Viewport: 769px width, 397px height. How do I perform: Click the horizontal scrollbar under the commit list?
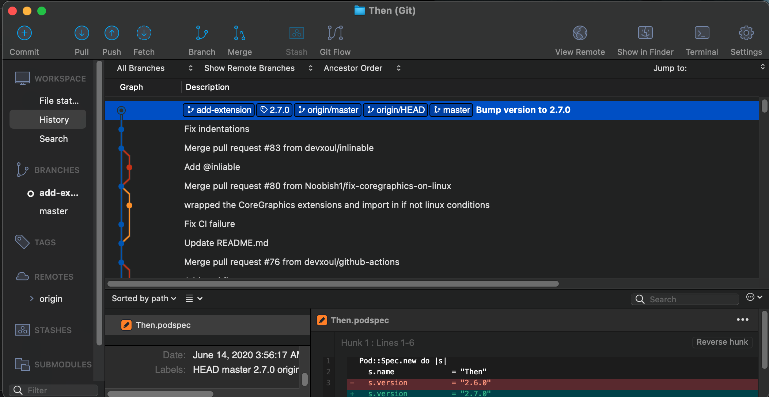333,284
